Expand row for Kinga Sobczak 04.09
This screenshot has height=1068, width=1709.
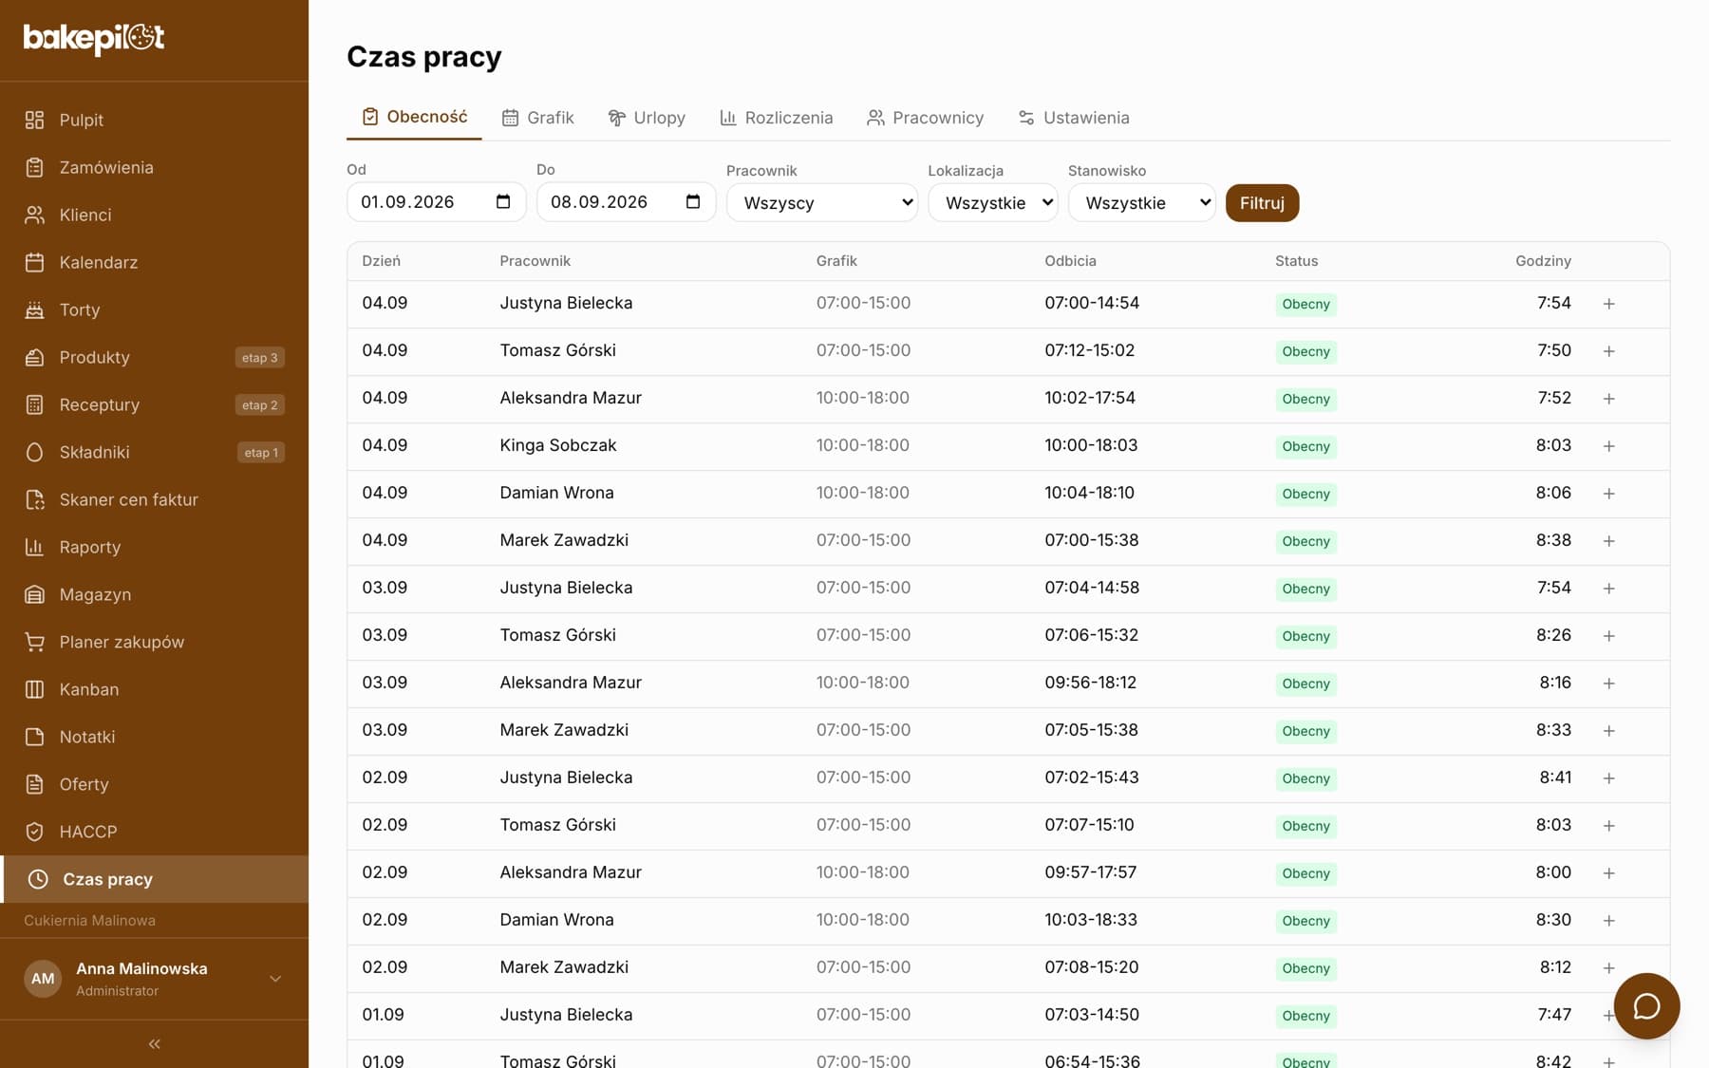click(1608, 446)
